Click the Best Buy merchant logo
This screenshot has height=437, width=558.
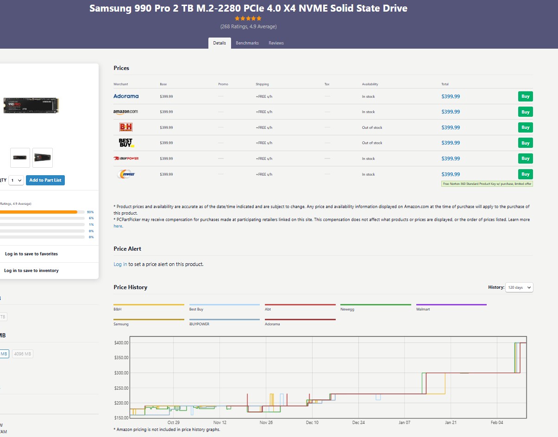126,143
